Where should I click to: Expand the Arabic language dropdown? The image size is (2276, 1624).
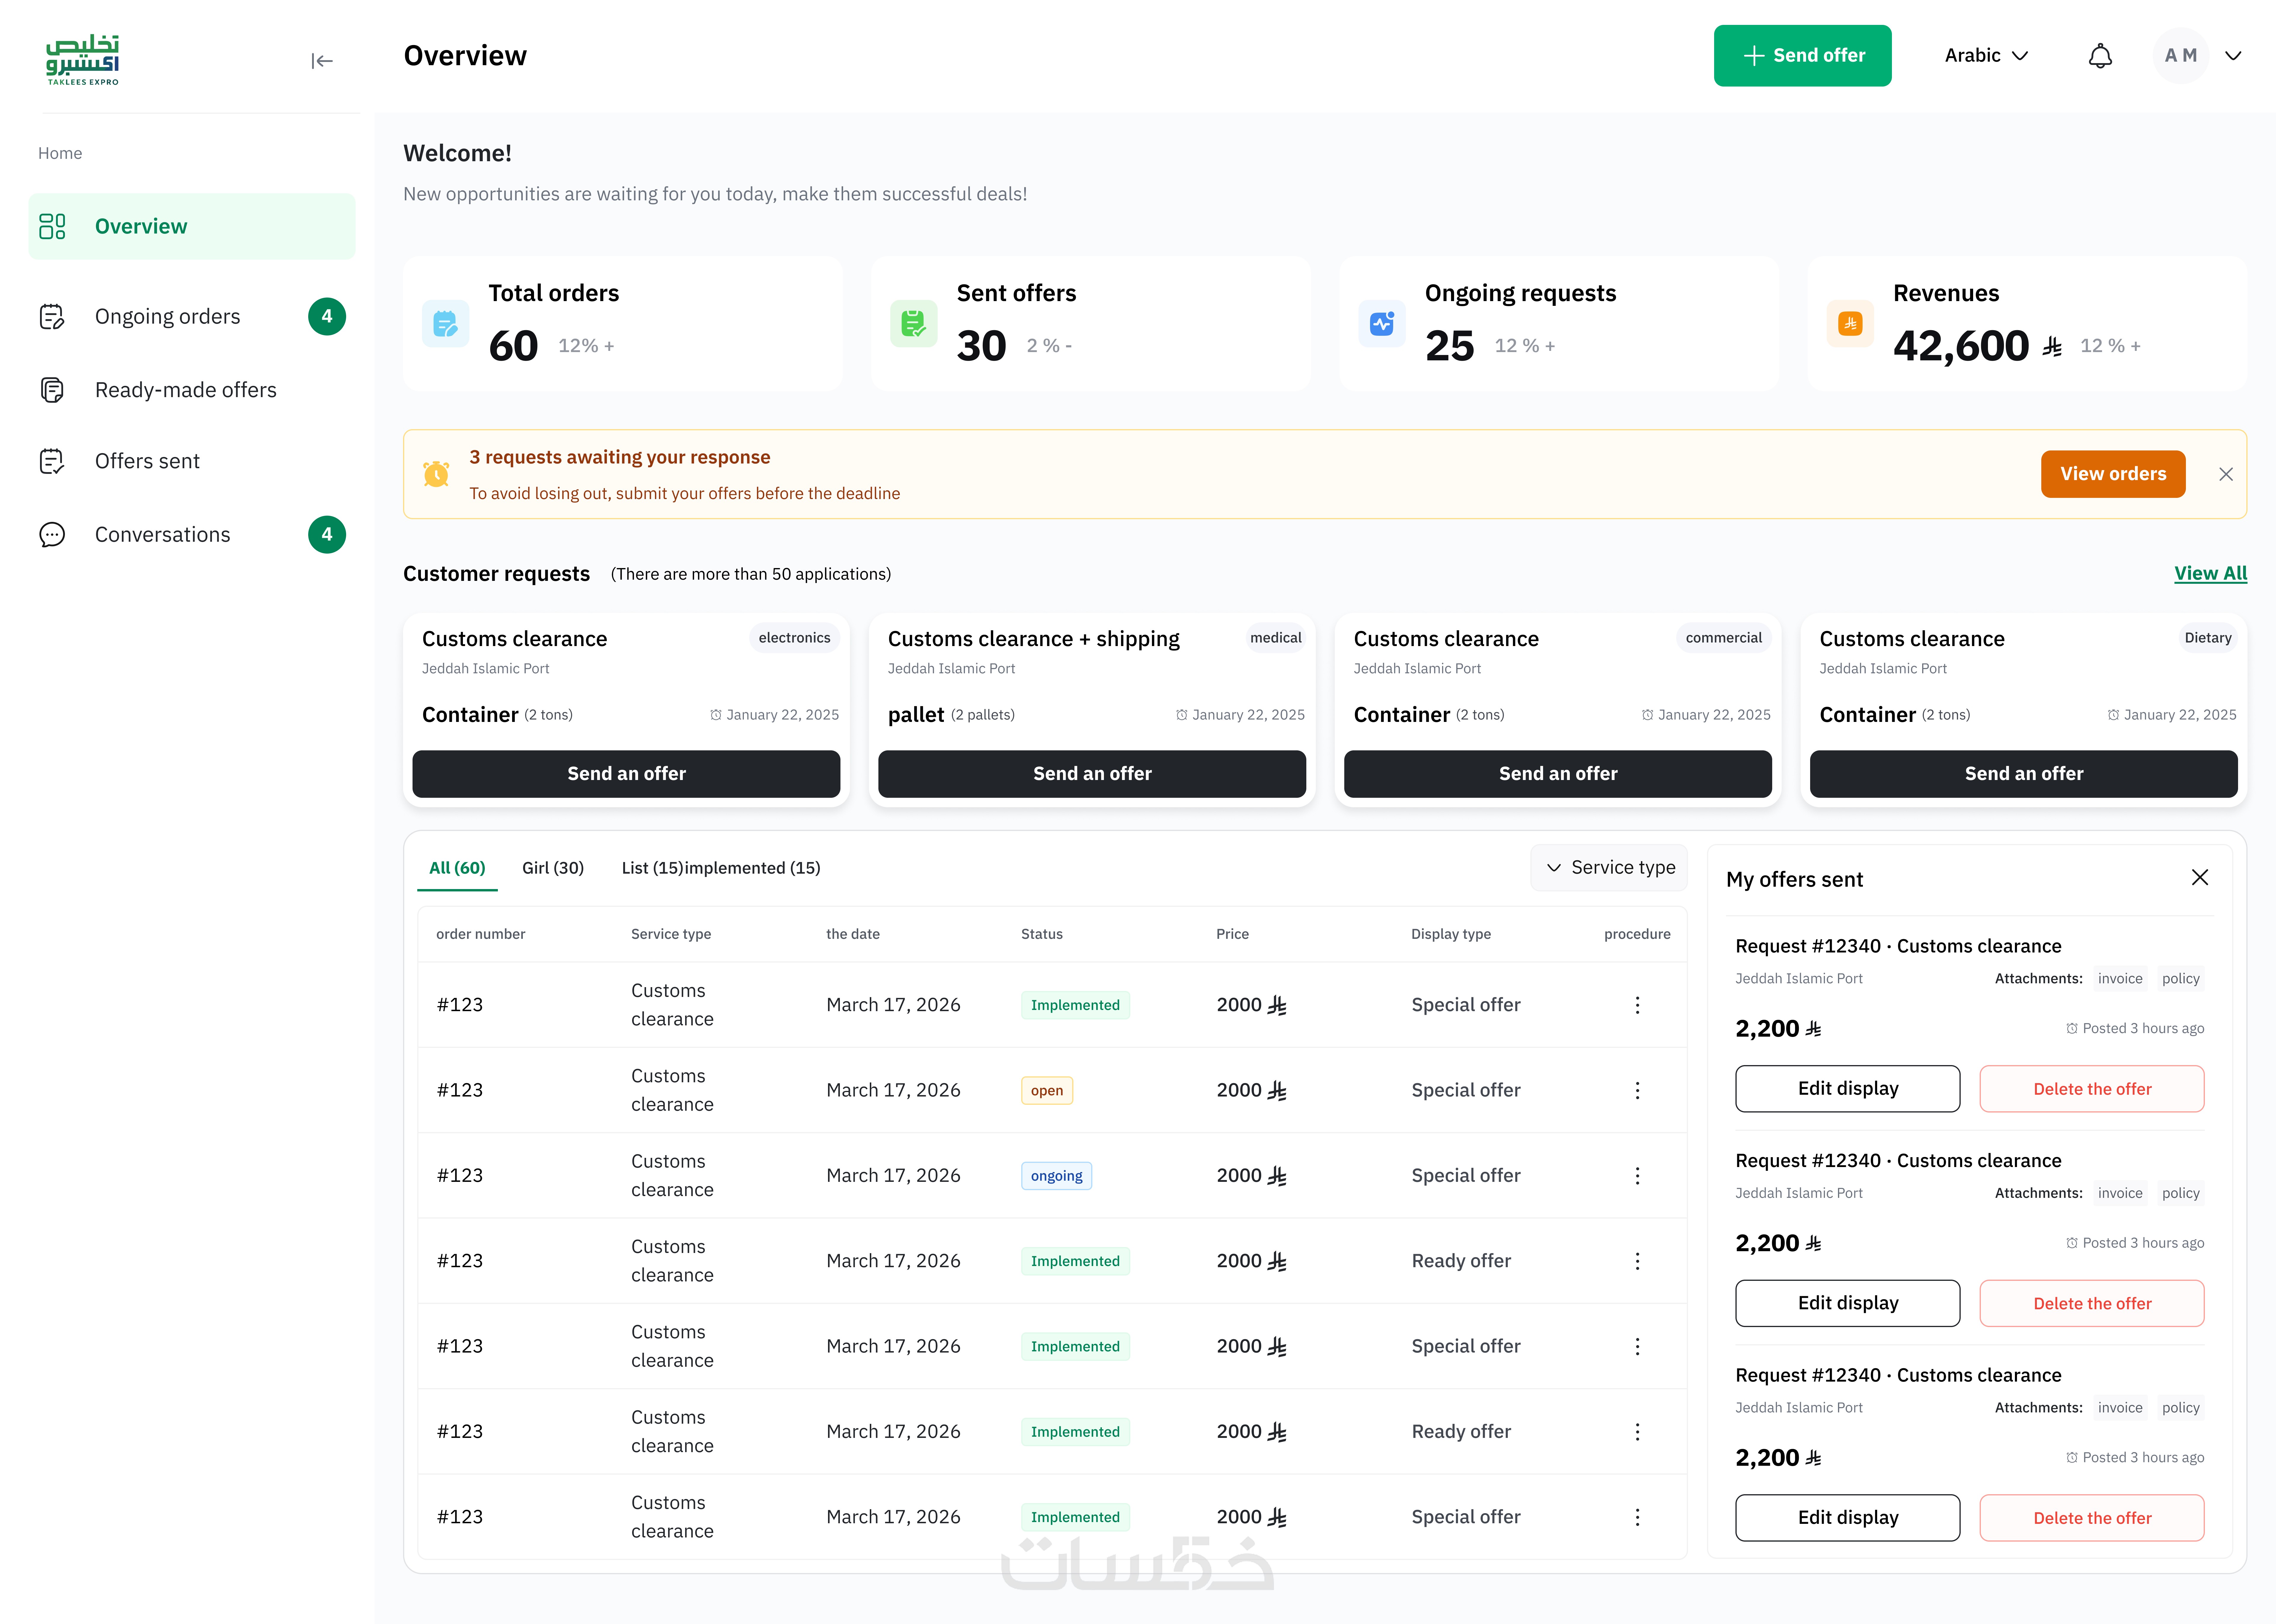1986,56
